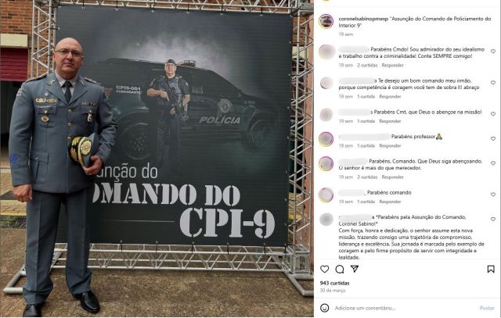Save the post with the bookmark icon
Image resolution: width=501 pixels, height=318 pixels.
pyautogui.click(x=491, y=270)
